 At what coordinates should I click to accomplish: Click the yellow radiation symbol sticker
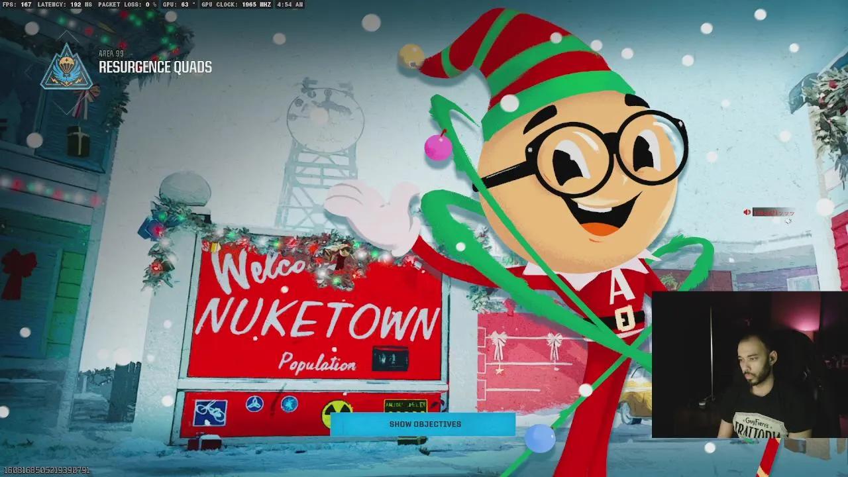tap(336, 413)
